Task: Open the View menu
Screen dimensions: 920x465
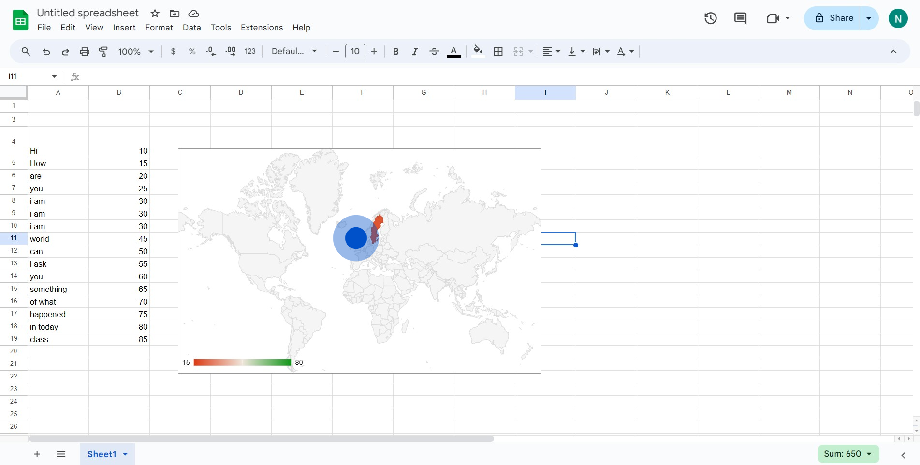Action: tap(94, 28)
